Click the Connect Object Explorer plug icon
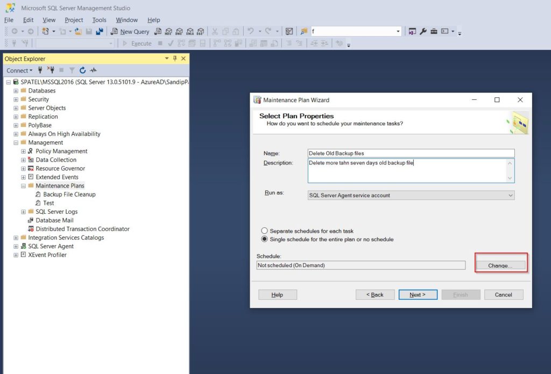The image size is (551, 374). coord(40,70)
